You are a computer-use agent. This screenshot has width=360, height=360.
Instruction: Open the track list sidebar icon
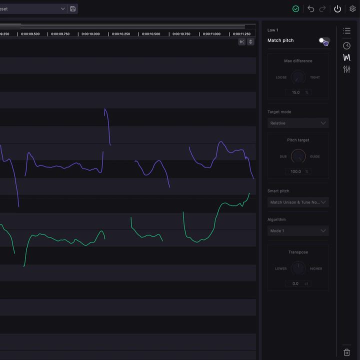pyautogui.click(x=346, y=30)
